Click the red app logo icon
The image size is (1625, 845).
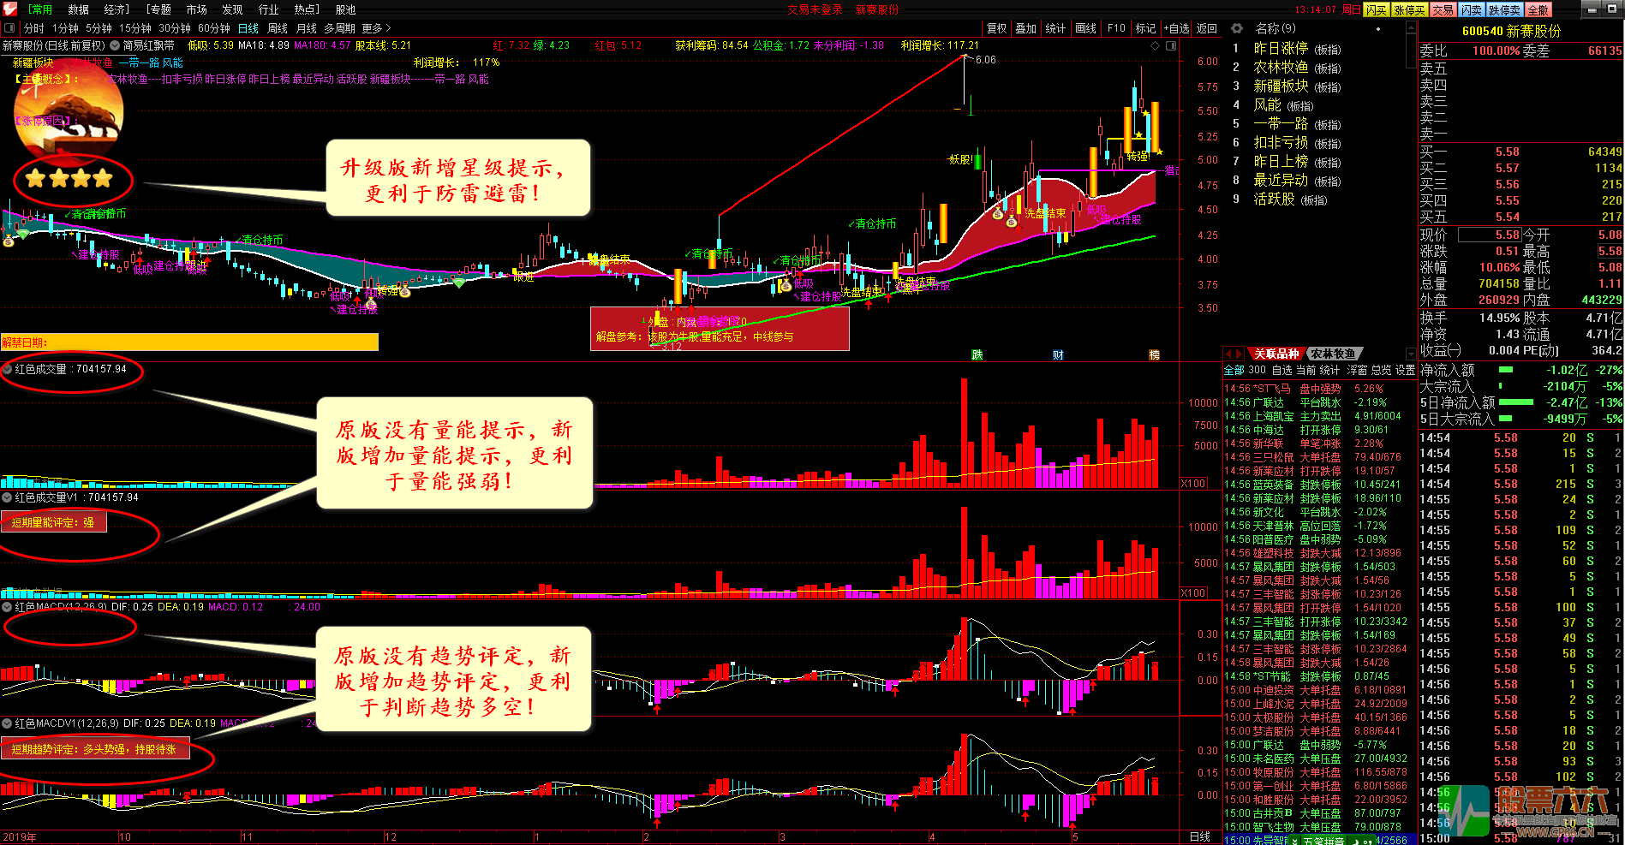(x=9, y=9)
